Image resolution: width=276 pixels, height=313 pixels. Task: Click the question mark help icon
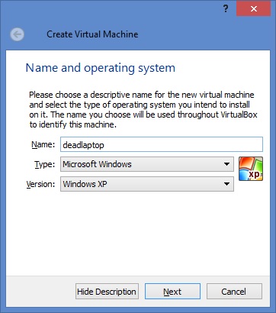click(225, 9)
